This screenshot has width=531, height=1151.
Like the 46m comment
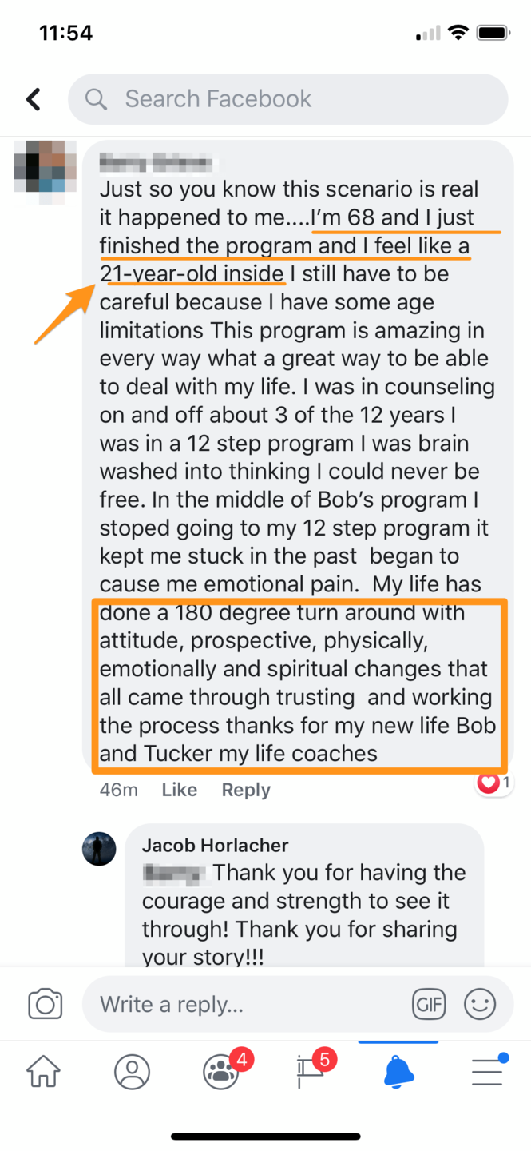[x=179, y=790]
